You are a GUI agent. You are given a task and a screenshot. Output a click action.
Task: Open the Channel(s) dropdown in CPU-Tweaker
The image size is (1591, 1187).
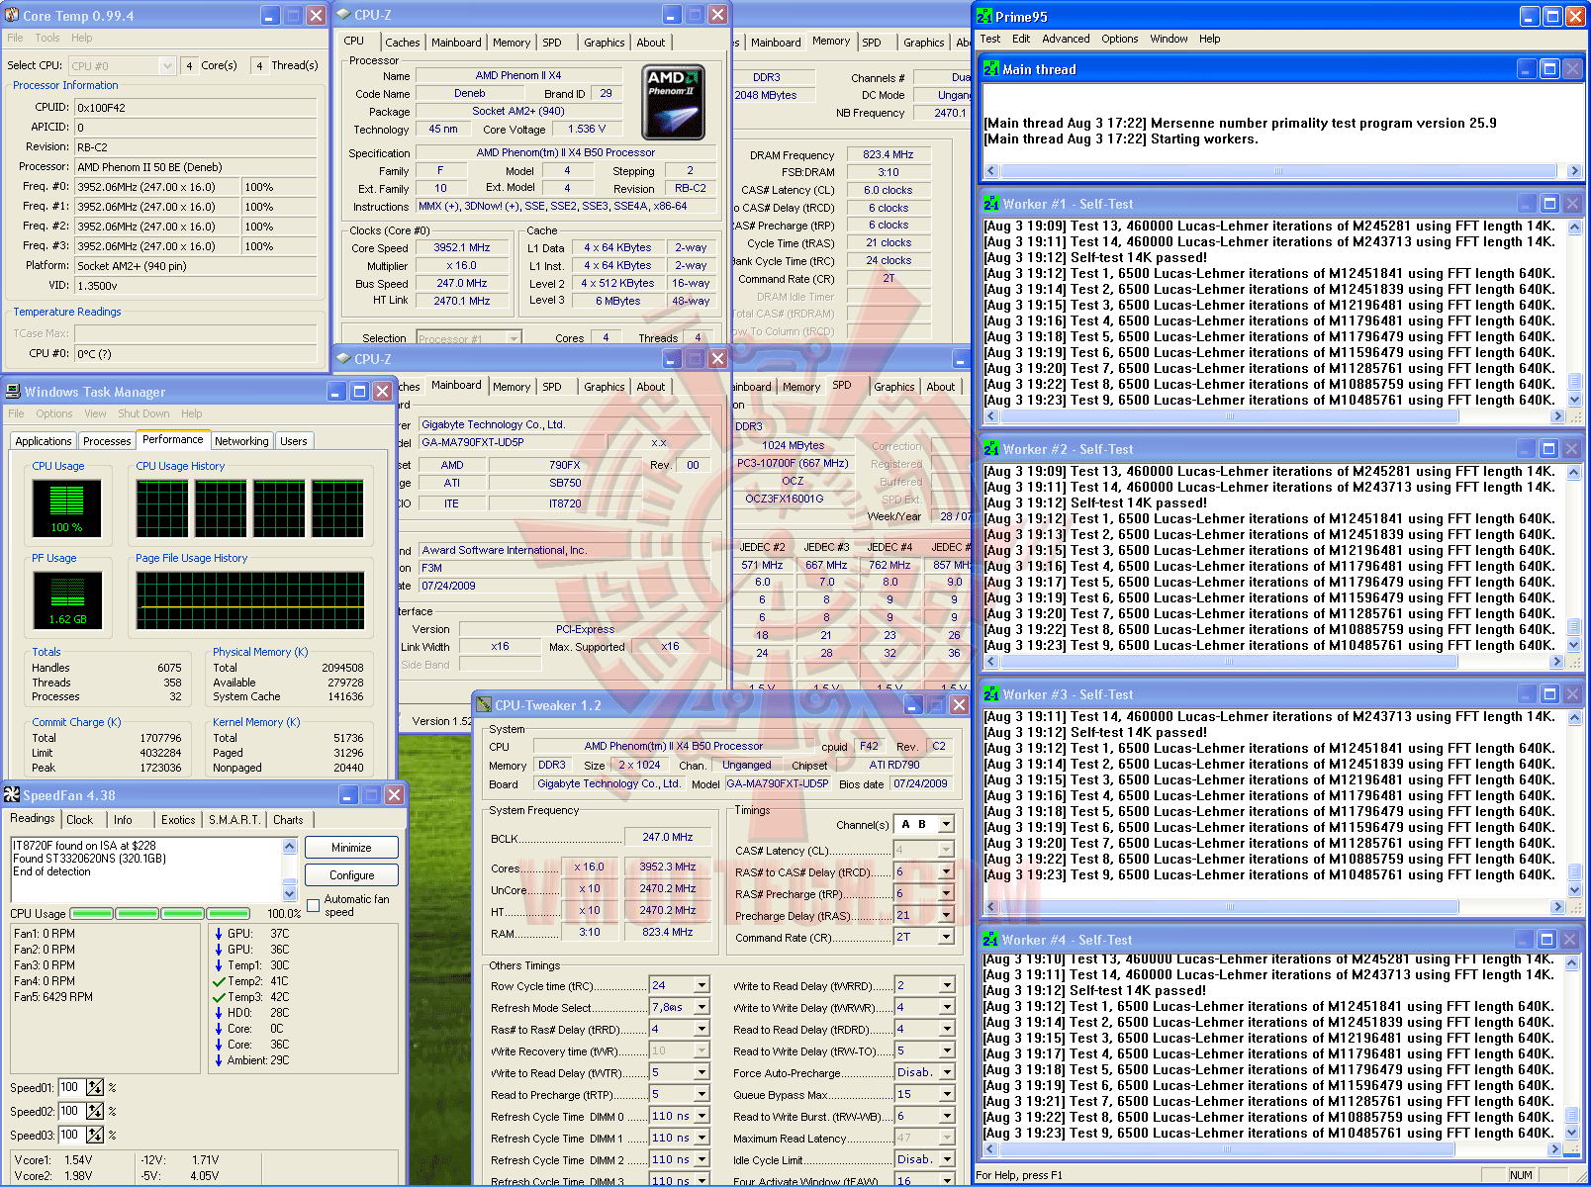[x=946, y=824]
